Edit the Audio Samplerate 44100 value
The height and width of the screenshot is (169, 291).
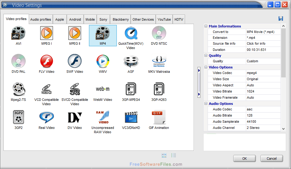[263, 122]
